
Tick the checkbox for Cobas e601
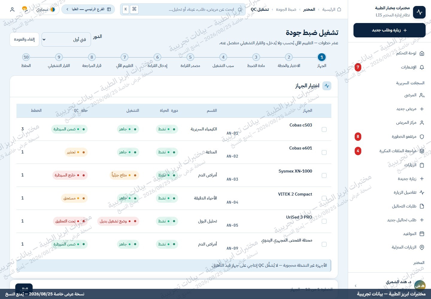point(324,152)
